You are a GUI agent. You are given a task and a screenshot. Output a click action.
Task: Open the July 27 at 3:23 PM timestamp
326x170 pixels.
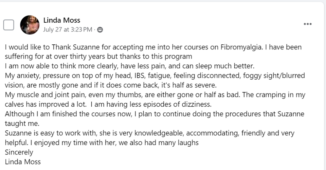tap(68, 29)
